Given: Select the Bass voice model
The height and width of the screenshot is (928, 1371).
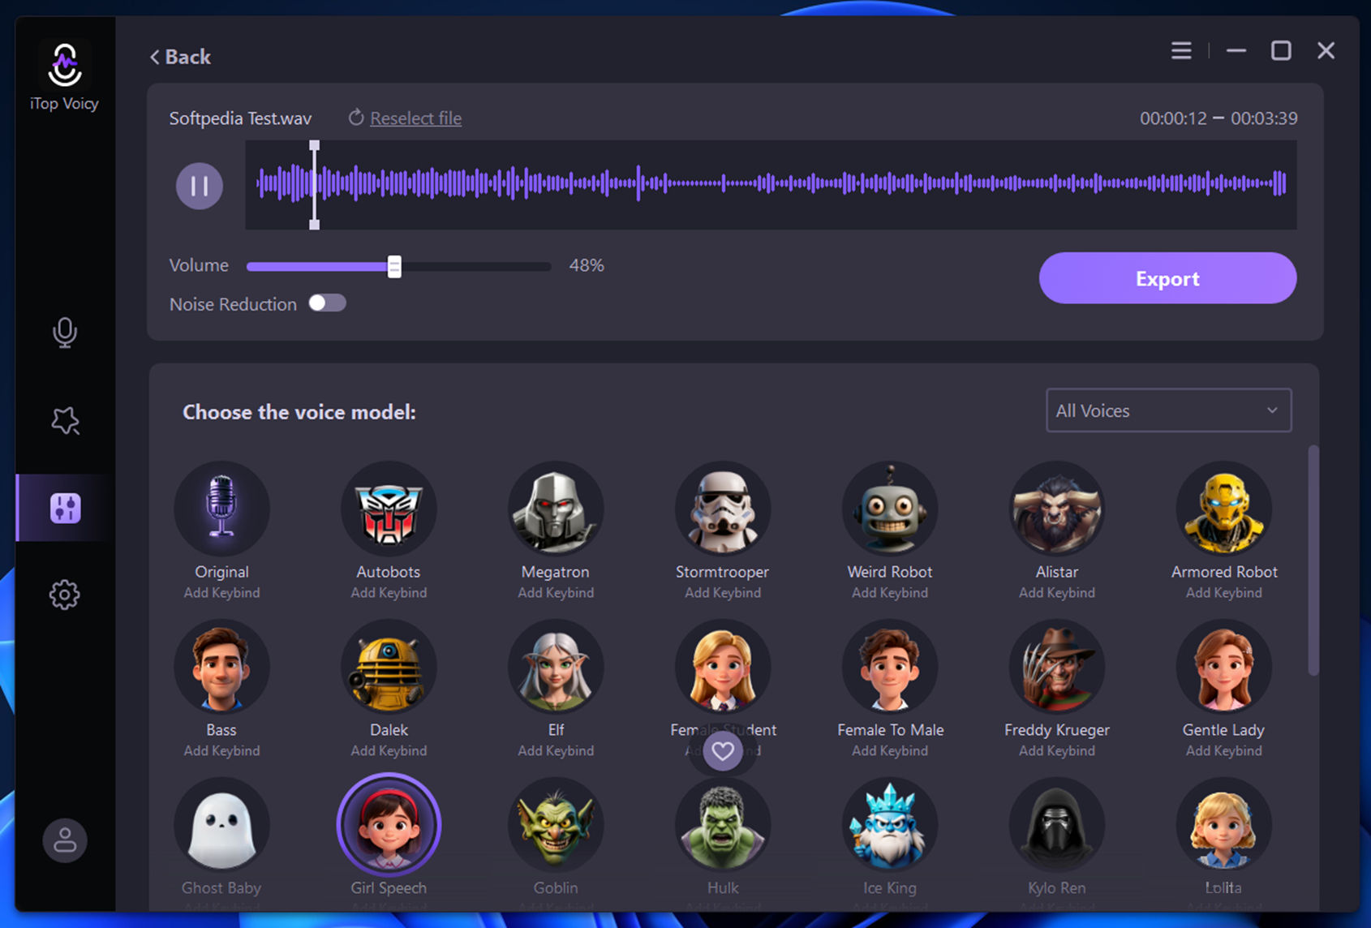Looking at the screenshot, I should point(221,667).
